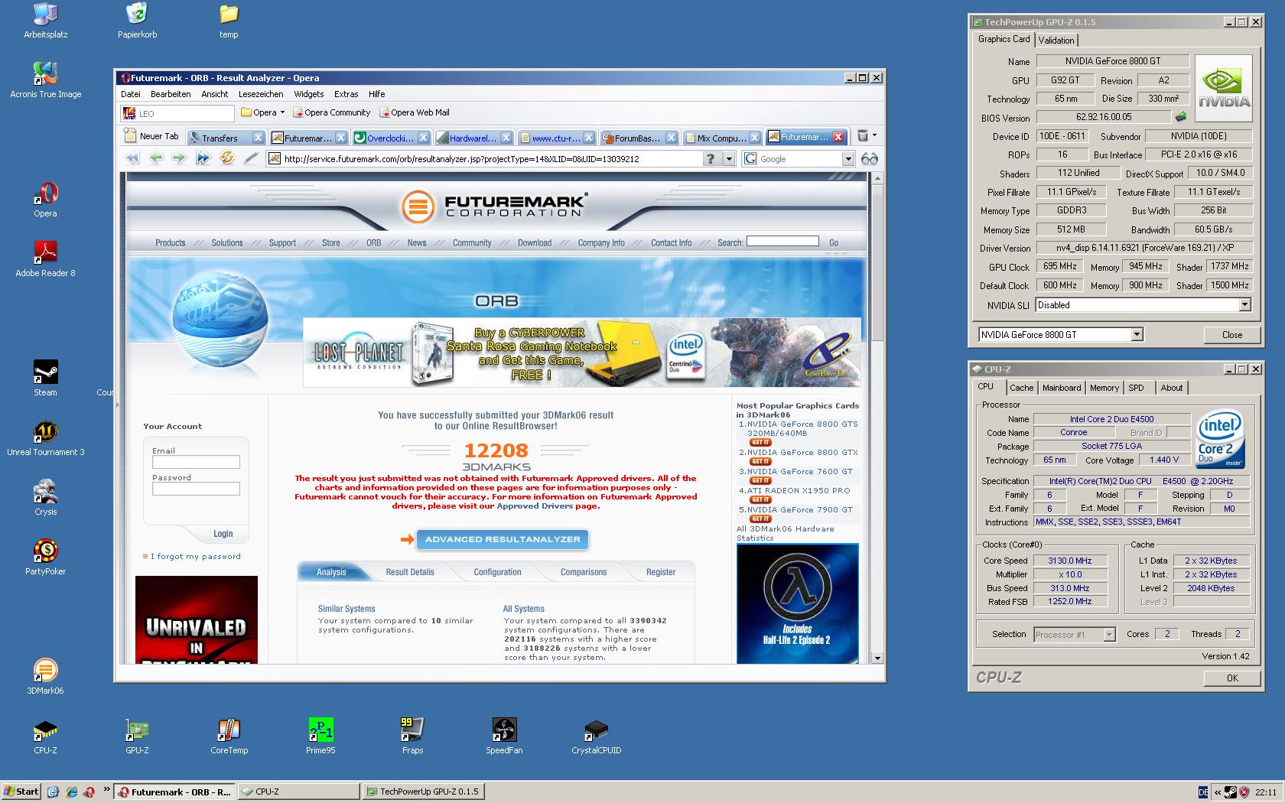This screenshot has height=803, width=1285.
Task: Click the Opera Community bookmark
Action: (x=331, y=112)
